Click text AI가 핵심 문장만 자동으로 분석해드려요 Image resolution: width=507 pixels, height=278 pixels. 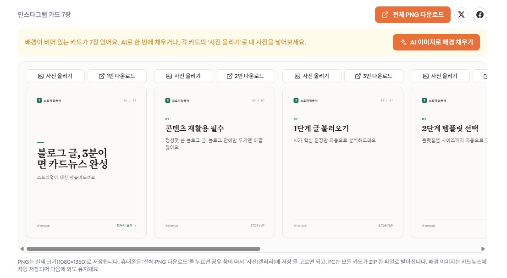pos(335,140)
